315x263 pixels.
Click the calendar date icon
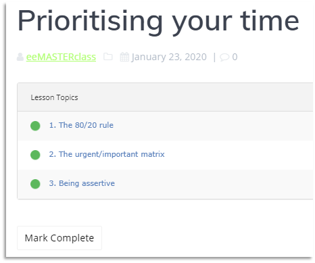[124, 57]
